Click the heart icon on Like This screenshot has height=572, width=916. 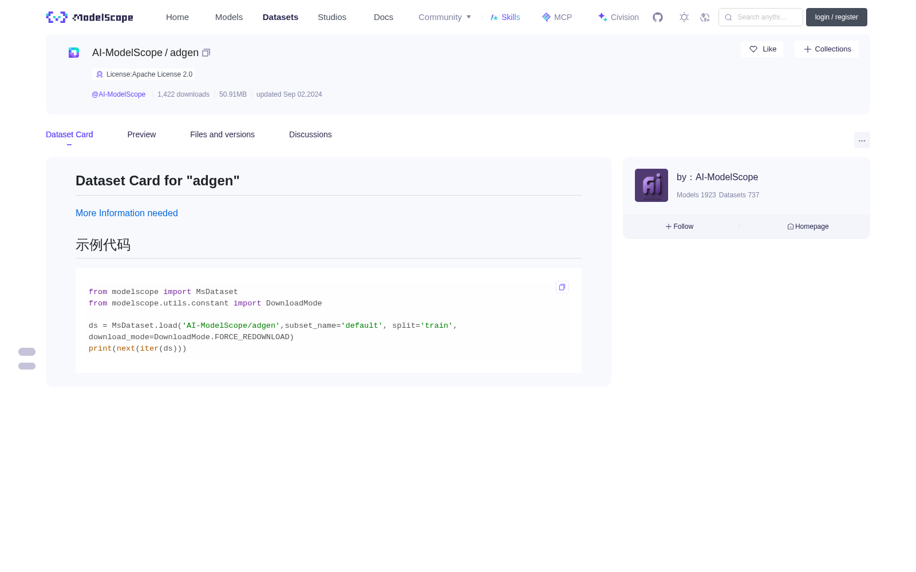click(x=753, y=49)
